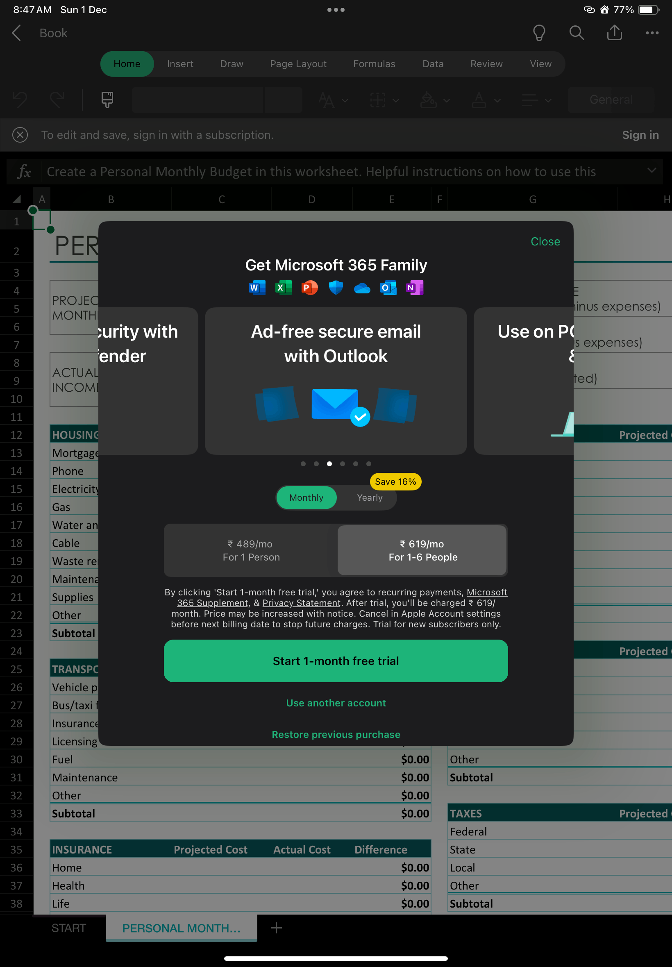The height and width of the screenshot is (967, 672).
Task: Click the Fuel row label
Action: point(62,759)
